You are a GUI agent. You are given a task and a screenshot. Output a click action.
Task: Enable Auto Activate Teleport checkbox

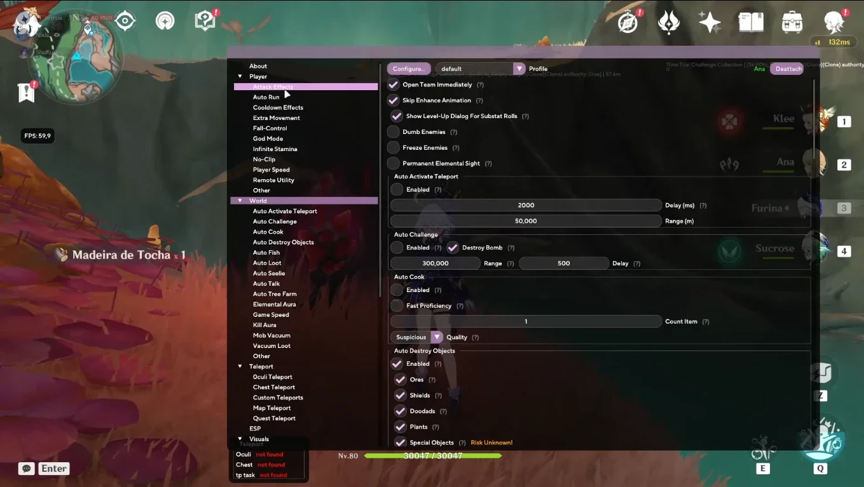click(x=397, y=189)
